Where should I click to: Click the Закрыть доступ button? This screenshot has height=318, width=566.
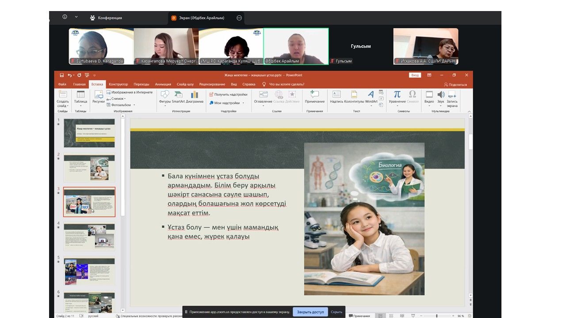click(310, 312)
